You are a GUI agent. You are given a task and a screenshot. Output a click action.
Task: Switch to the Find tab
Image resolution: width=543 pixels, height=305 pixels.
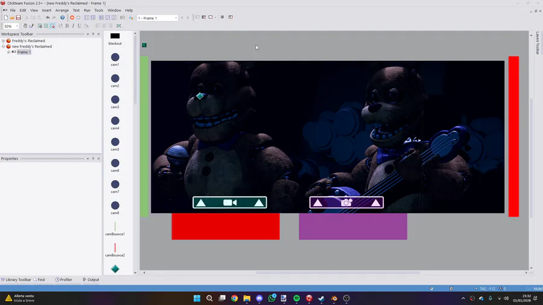[39, 280]
